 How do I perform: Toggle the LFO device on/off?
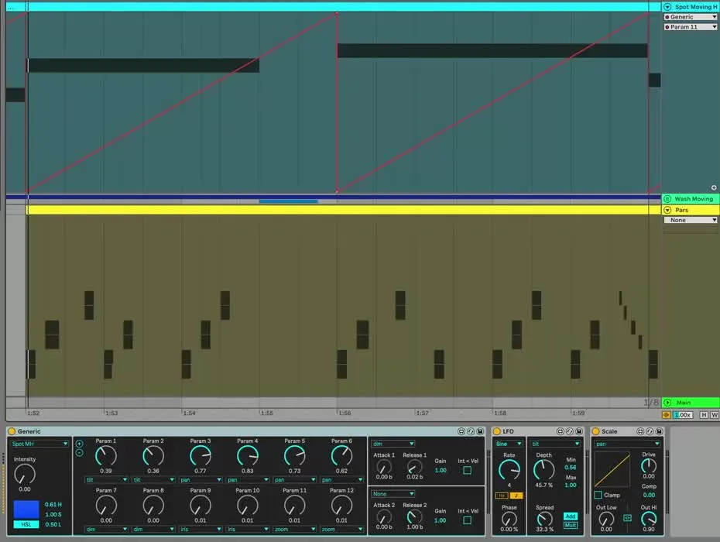coord(497,431)
